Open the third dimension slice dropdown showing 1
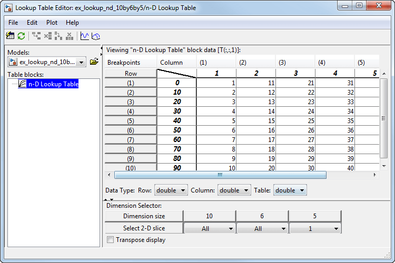Image resolution: width=395 pixels, height=263 pixels. point(315,228)
